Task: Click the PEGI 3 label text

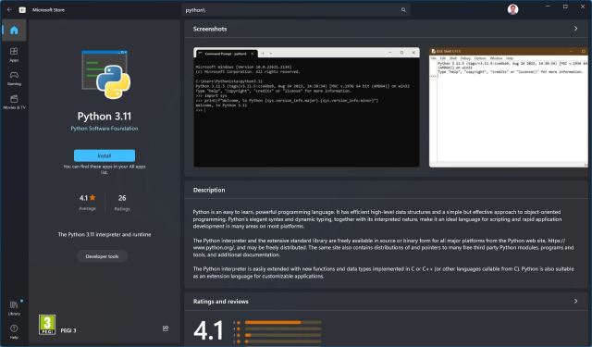Action: 68,330
